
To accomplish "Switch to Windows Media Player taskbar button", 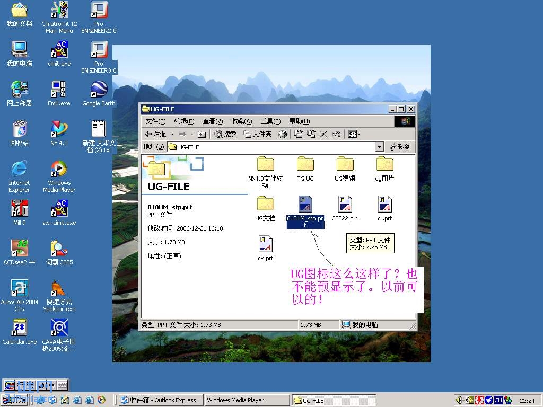I will (247, 400).
